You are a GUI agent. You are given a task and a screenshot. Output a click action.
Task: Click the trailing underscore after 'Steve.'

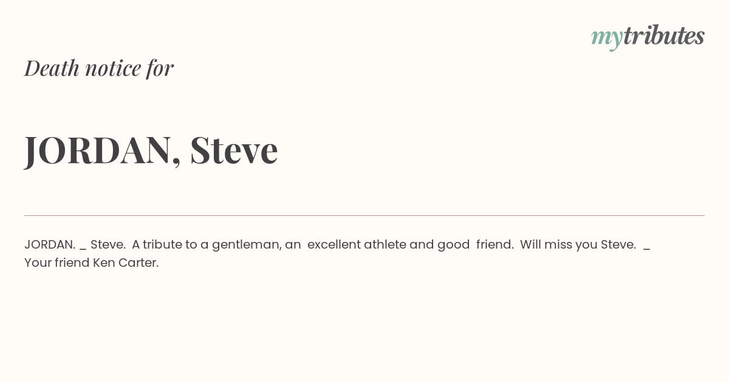coord(646,249)
